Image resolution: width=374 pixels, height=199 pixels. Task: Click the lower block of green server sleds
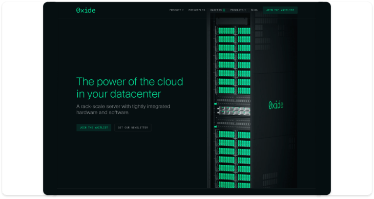point(233,159)
